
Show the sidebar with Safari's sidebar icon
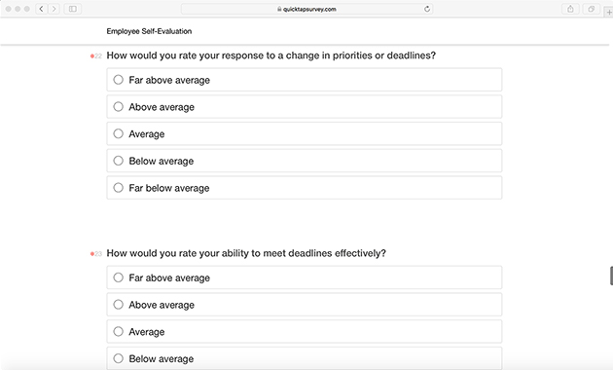(x=73, y=9)
